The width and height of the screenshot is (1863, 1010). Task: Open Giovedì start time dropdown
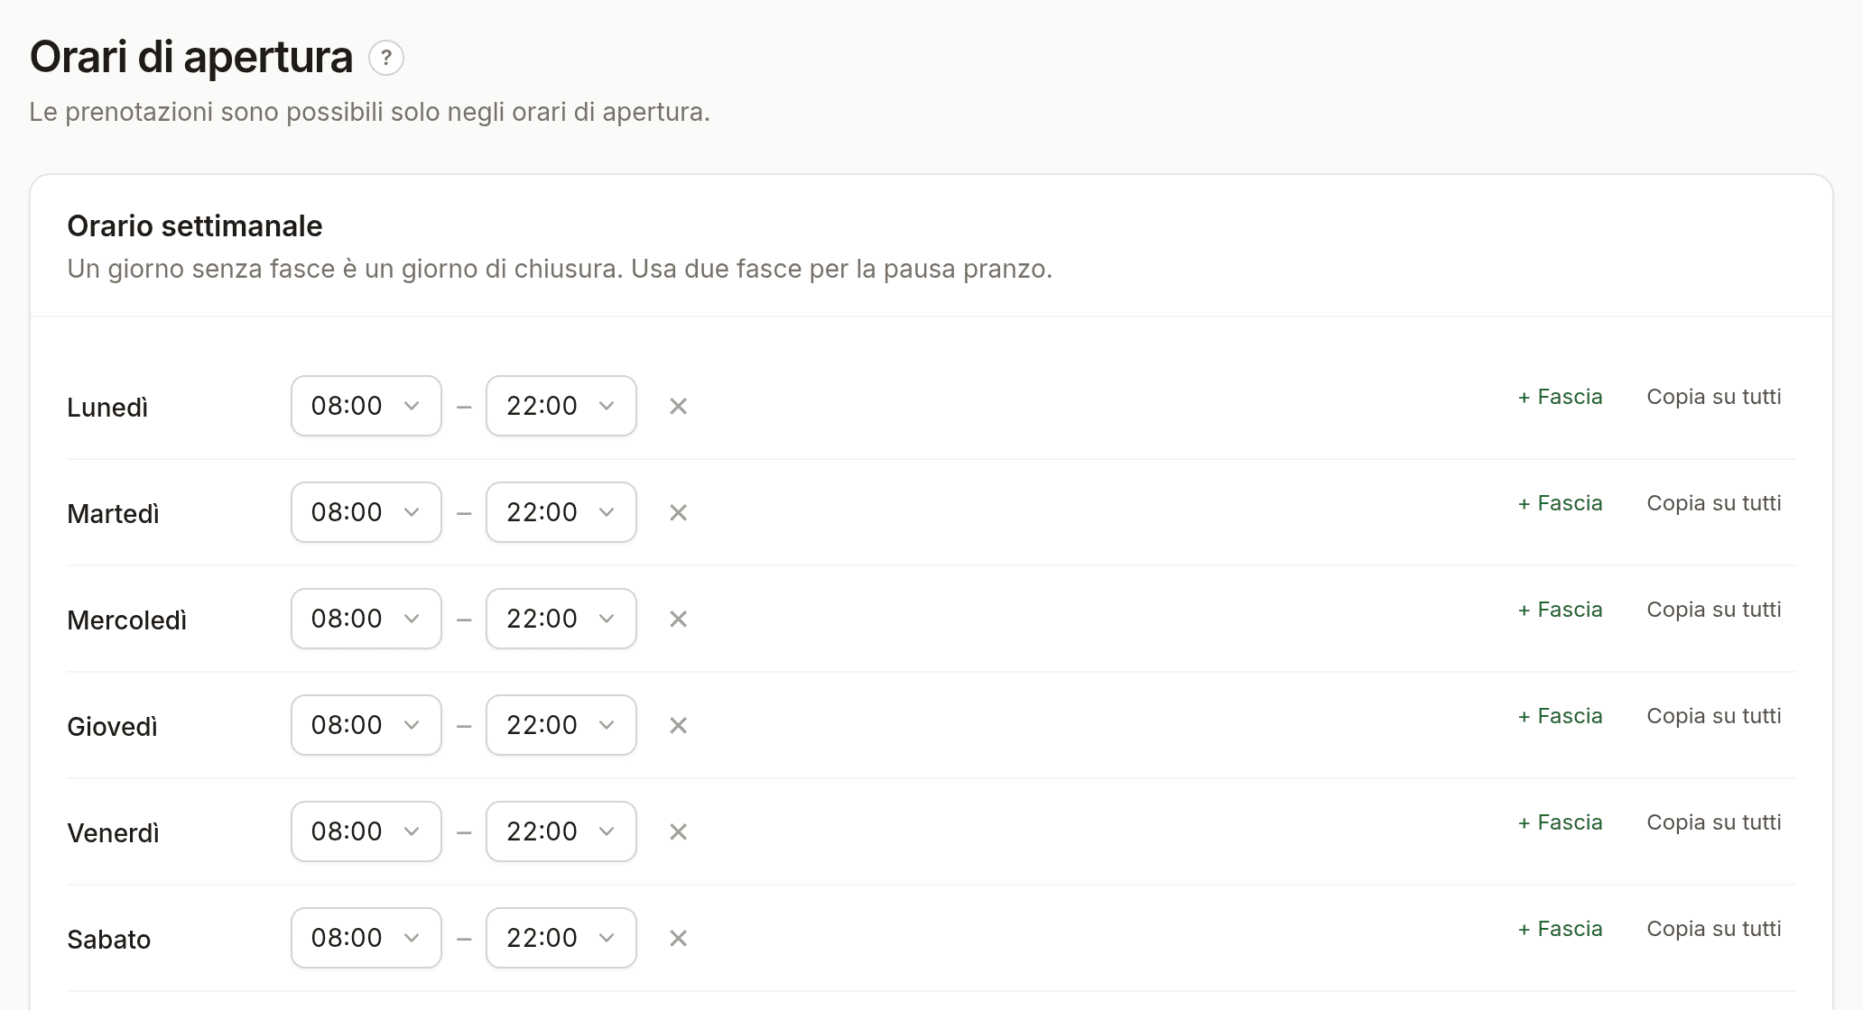(x=366, y=725)
